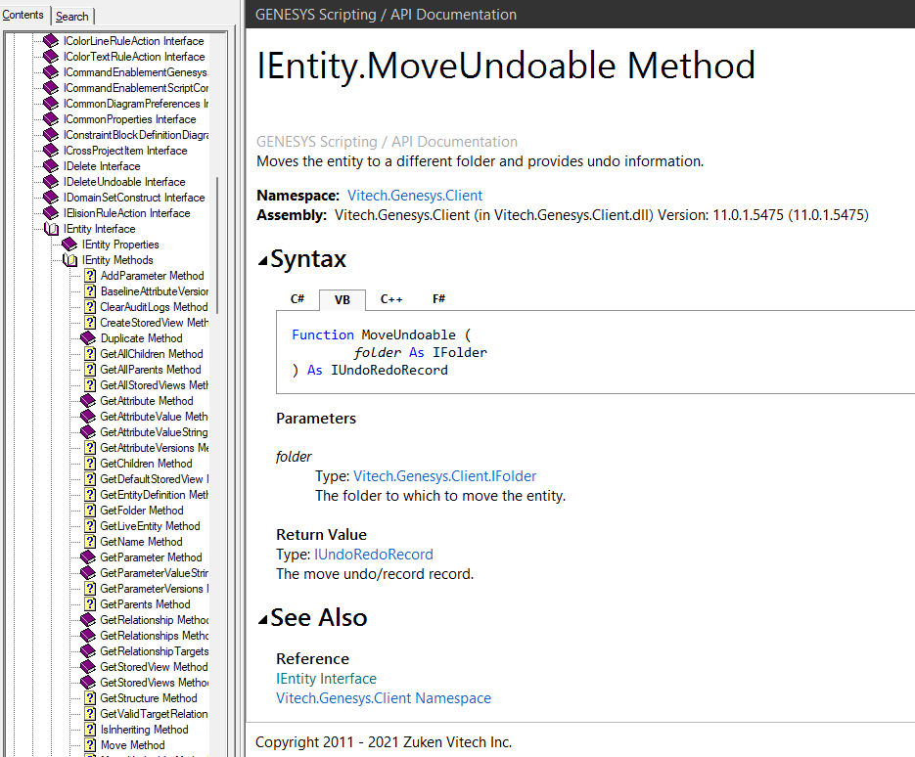The image size is (915, 757).
Task: Select the C# syntax tab
Action: (297, 299)
